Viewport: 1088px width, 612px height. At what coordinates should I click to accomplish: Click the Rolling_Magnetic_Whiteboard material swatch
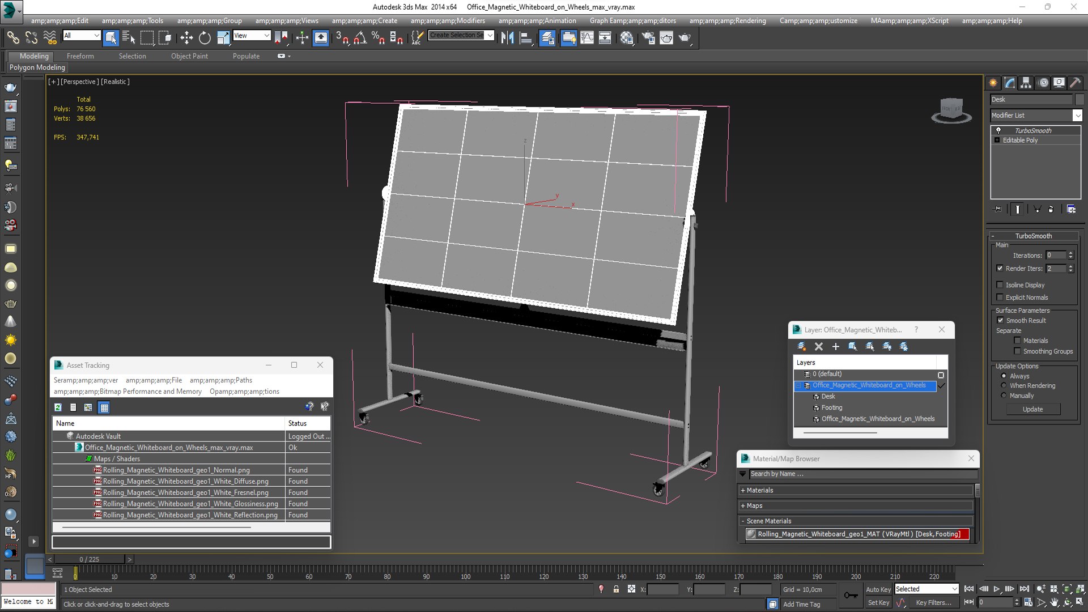(x=751, y=534)
